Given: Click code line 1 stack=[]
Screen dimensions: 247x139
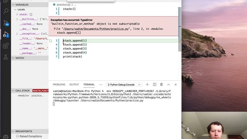Looking at the screenshot, I should [69, 9].
